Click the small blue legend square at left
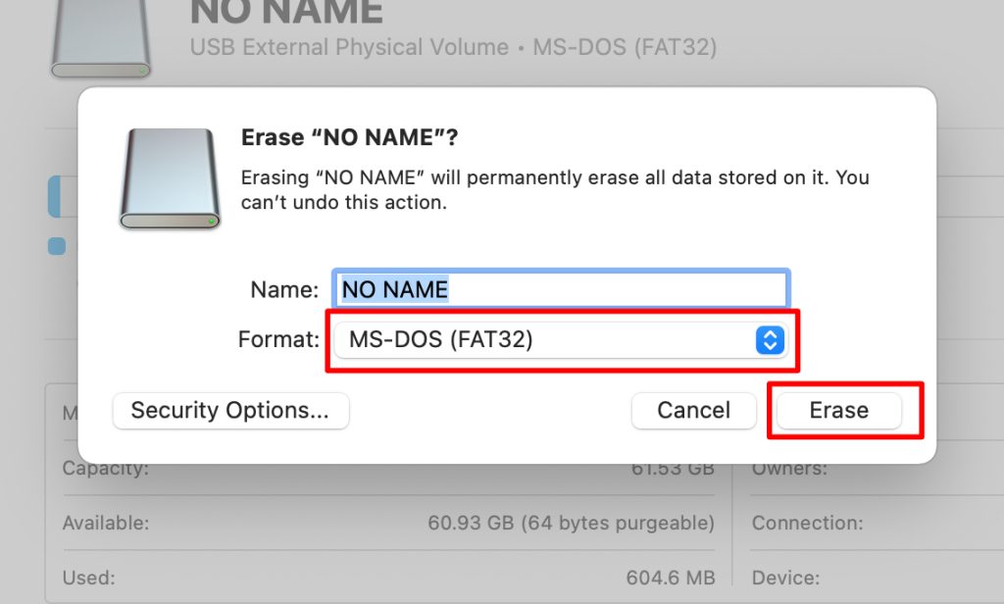The width and height of the screenshot is (1004, 604). [57, 246]
